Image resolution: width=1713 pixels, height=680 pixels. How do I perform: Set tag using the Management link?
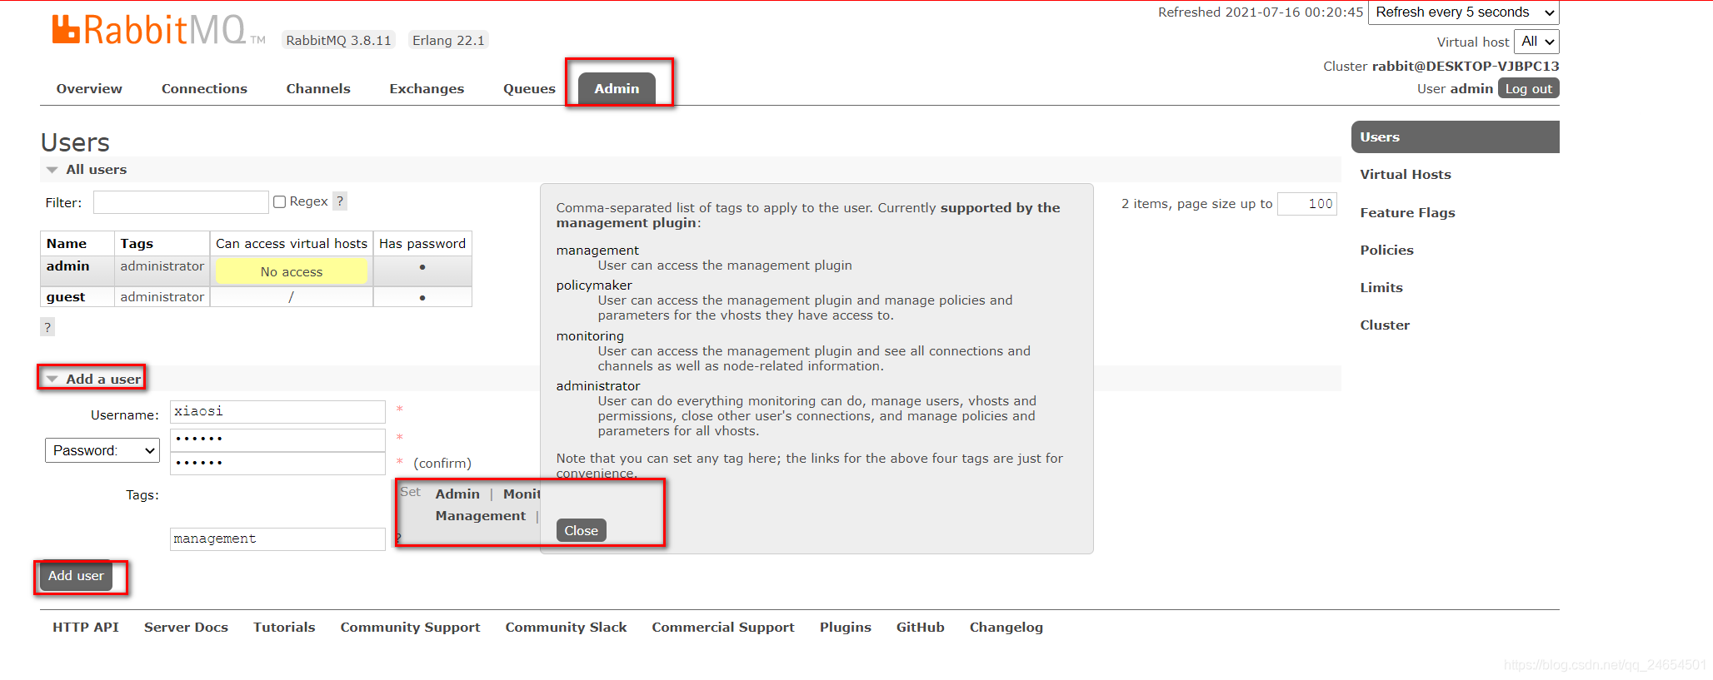[481, 516]
